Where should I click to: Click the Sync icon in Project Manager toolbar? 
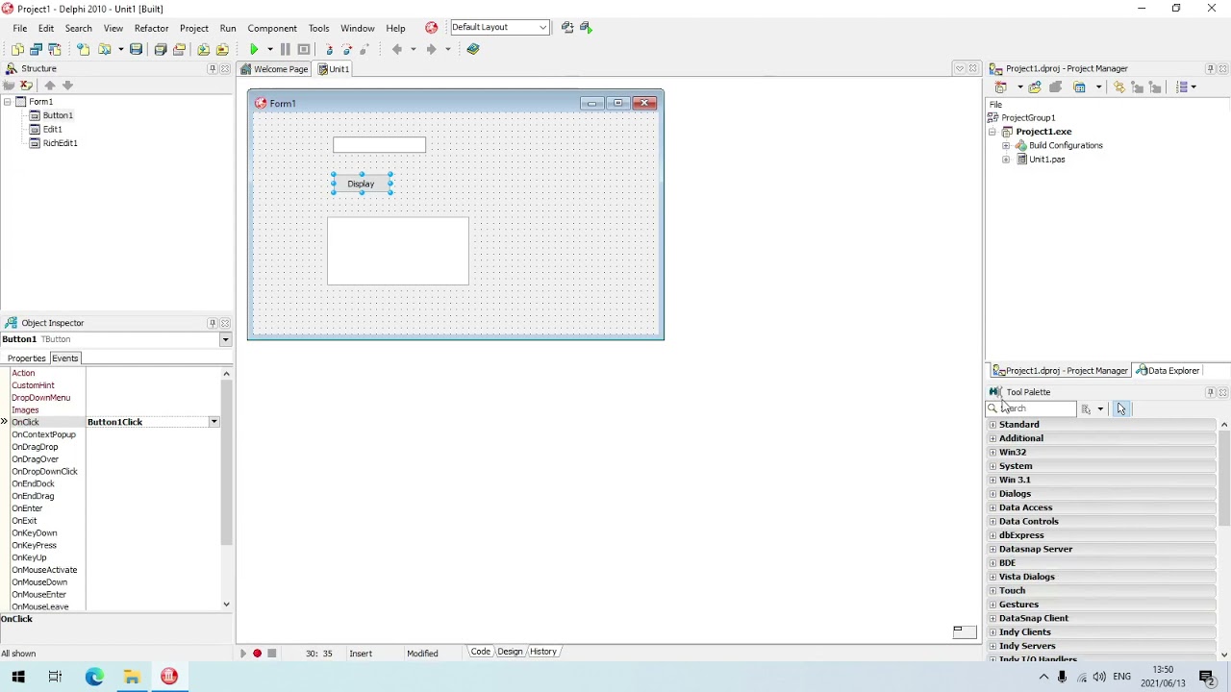point(1119,87)
